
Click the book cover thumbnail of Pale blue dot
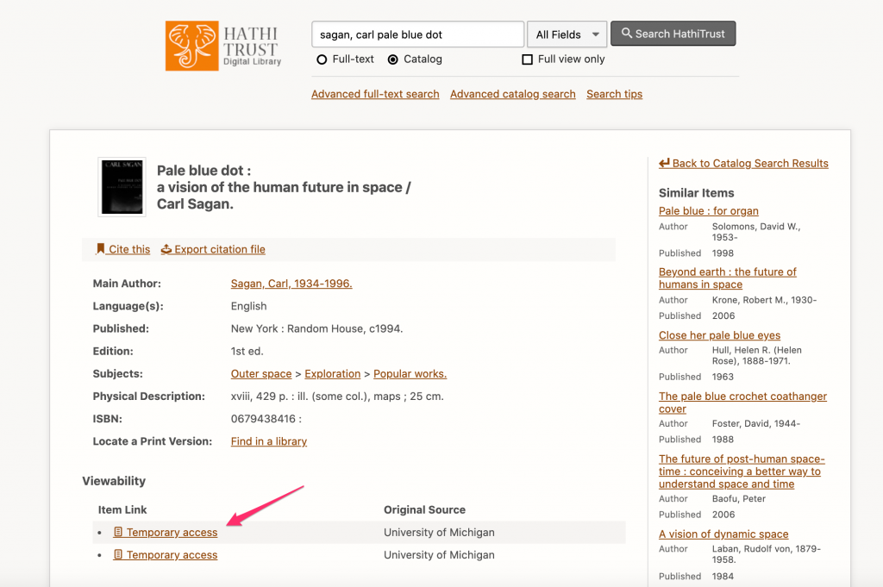point(122,187)
